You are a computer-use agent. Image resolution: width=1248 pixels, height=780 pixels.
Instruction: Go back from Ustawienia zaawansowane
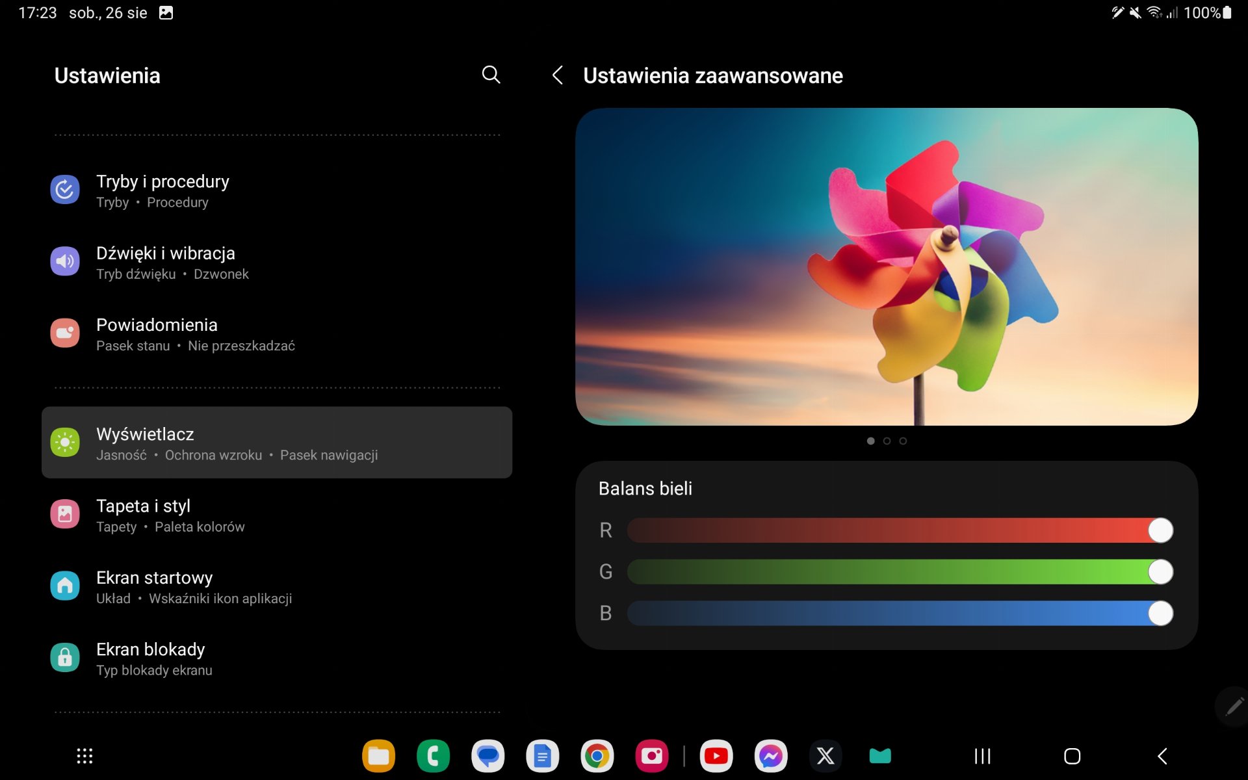pyautogui.click(x=557, y=75)
